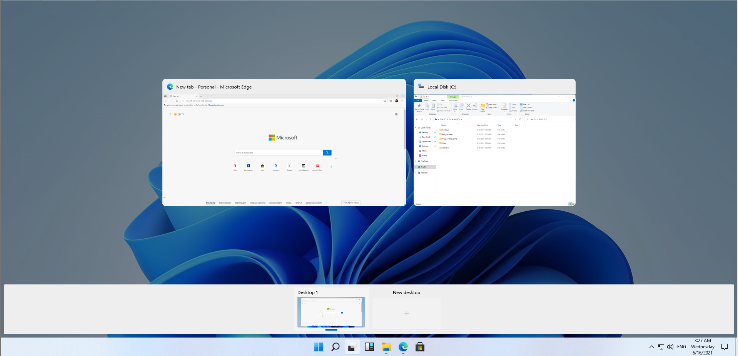Image resolution: width=738 pixels, height=356 pixels.
Task: Click refresh icon in Edge preview
Action: 177,101
